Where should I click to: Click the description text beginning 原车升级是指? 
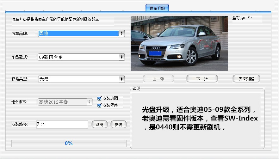pos(55,19)
